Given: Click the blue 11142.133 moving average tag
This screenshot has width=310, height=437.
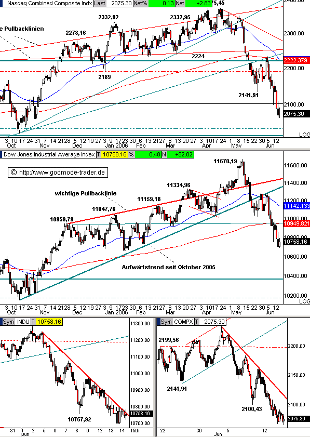Looking at the screenshot, I should point(296,206).
